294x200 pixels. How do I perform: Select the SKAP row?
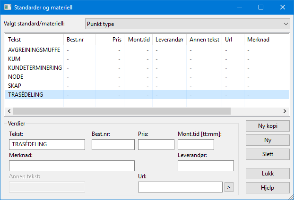tap(147, 86)
